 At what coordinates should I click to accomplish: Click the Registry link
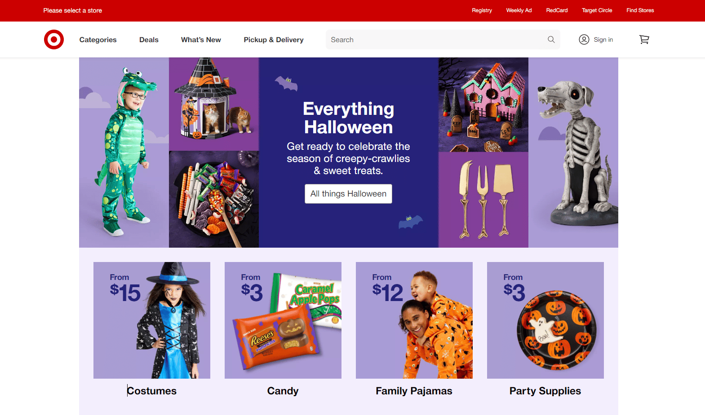(x=482, y=10)
